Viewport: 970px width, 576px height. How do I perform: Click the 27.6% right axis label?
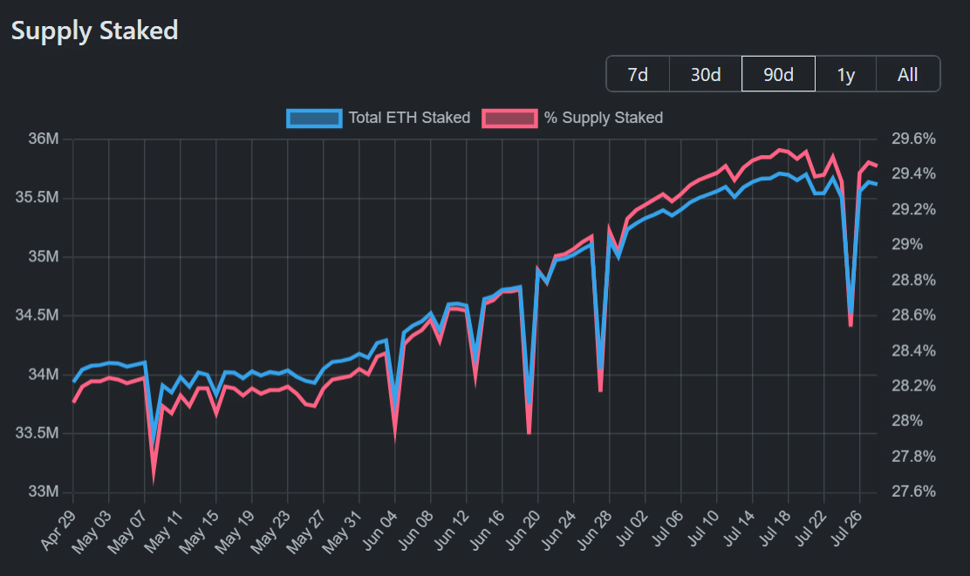click(912, 492)
